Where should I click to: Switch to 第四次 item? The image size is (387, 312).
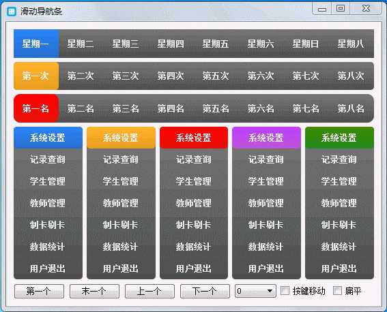171,76
